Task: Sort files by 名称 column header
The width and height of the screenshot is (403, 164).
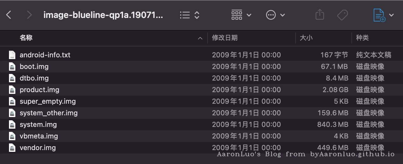Action: pos(26,38)
